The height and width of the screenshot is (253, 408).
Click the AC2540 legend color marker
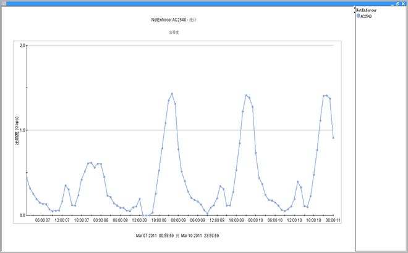coord(358,16)
